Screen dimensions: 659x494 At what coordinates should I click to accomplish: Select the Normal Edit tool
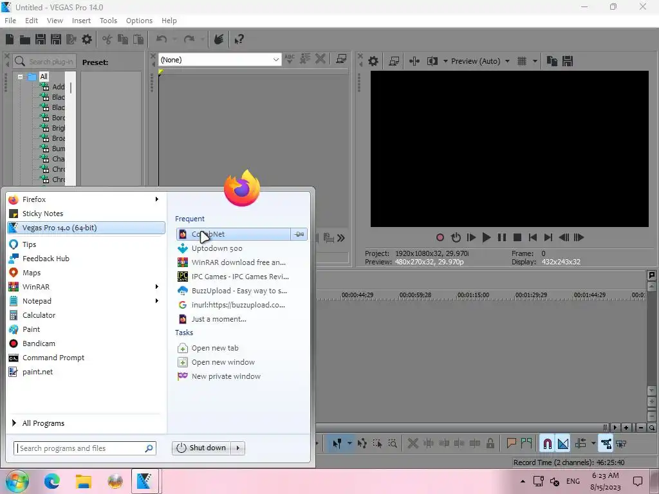337,444
